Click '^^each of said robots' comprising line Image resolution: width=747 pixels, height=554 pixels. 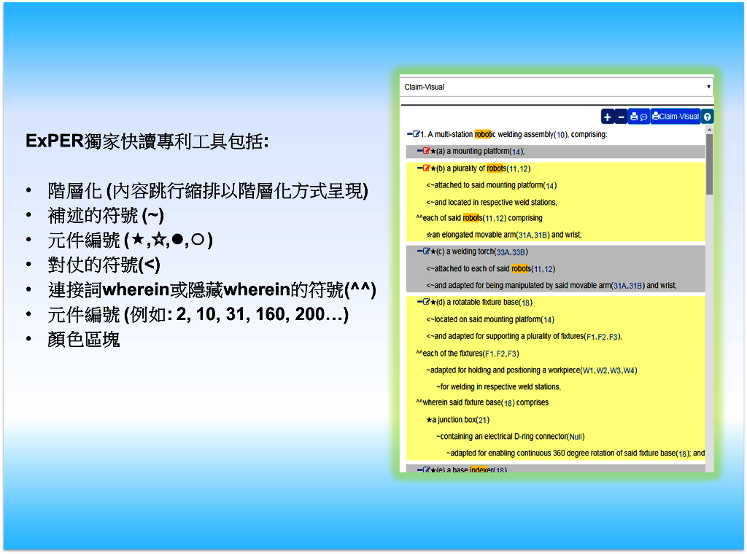tap(479, 218)
